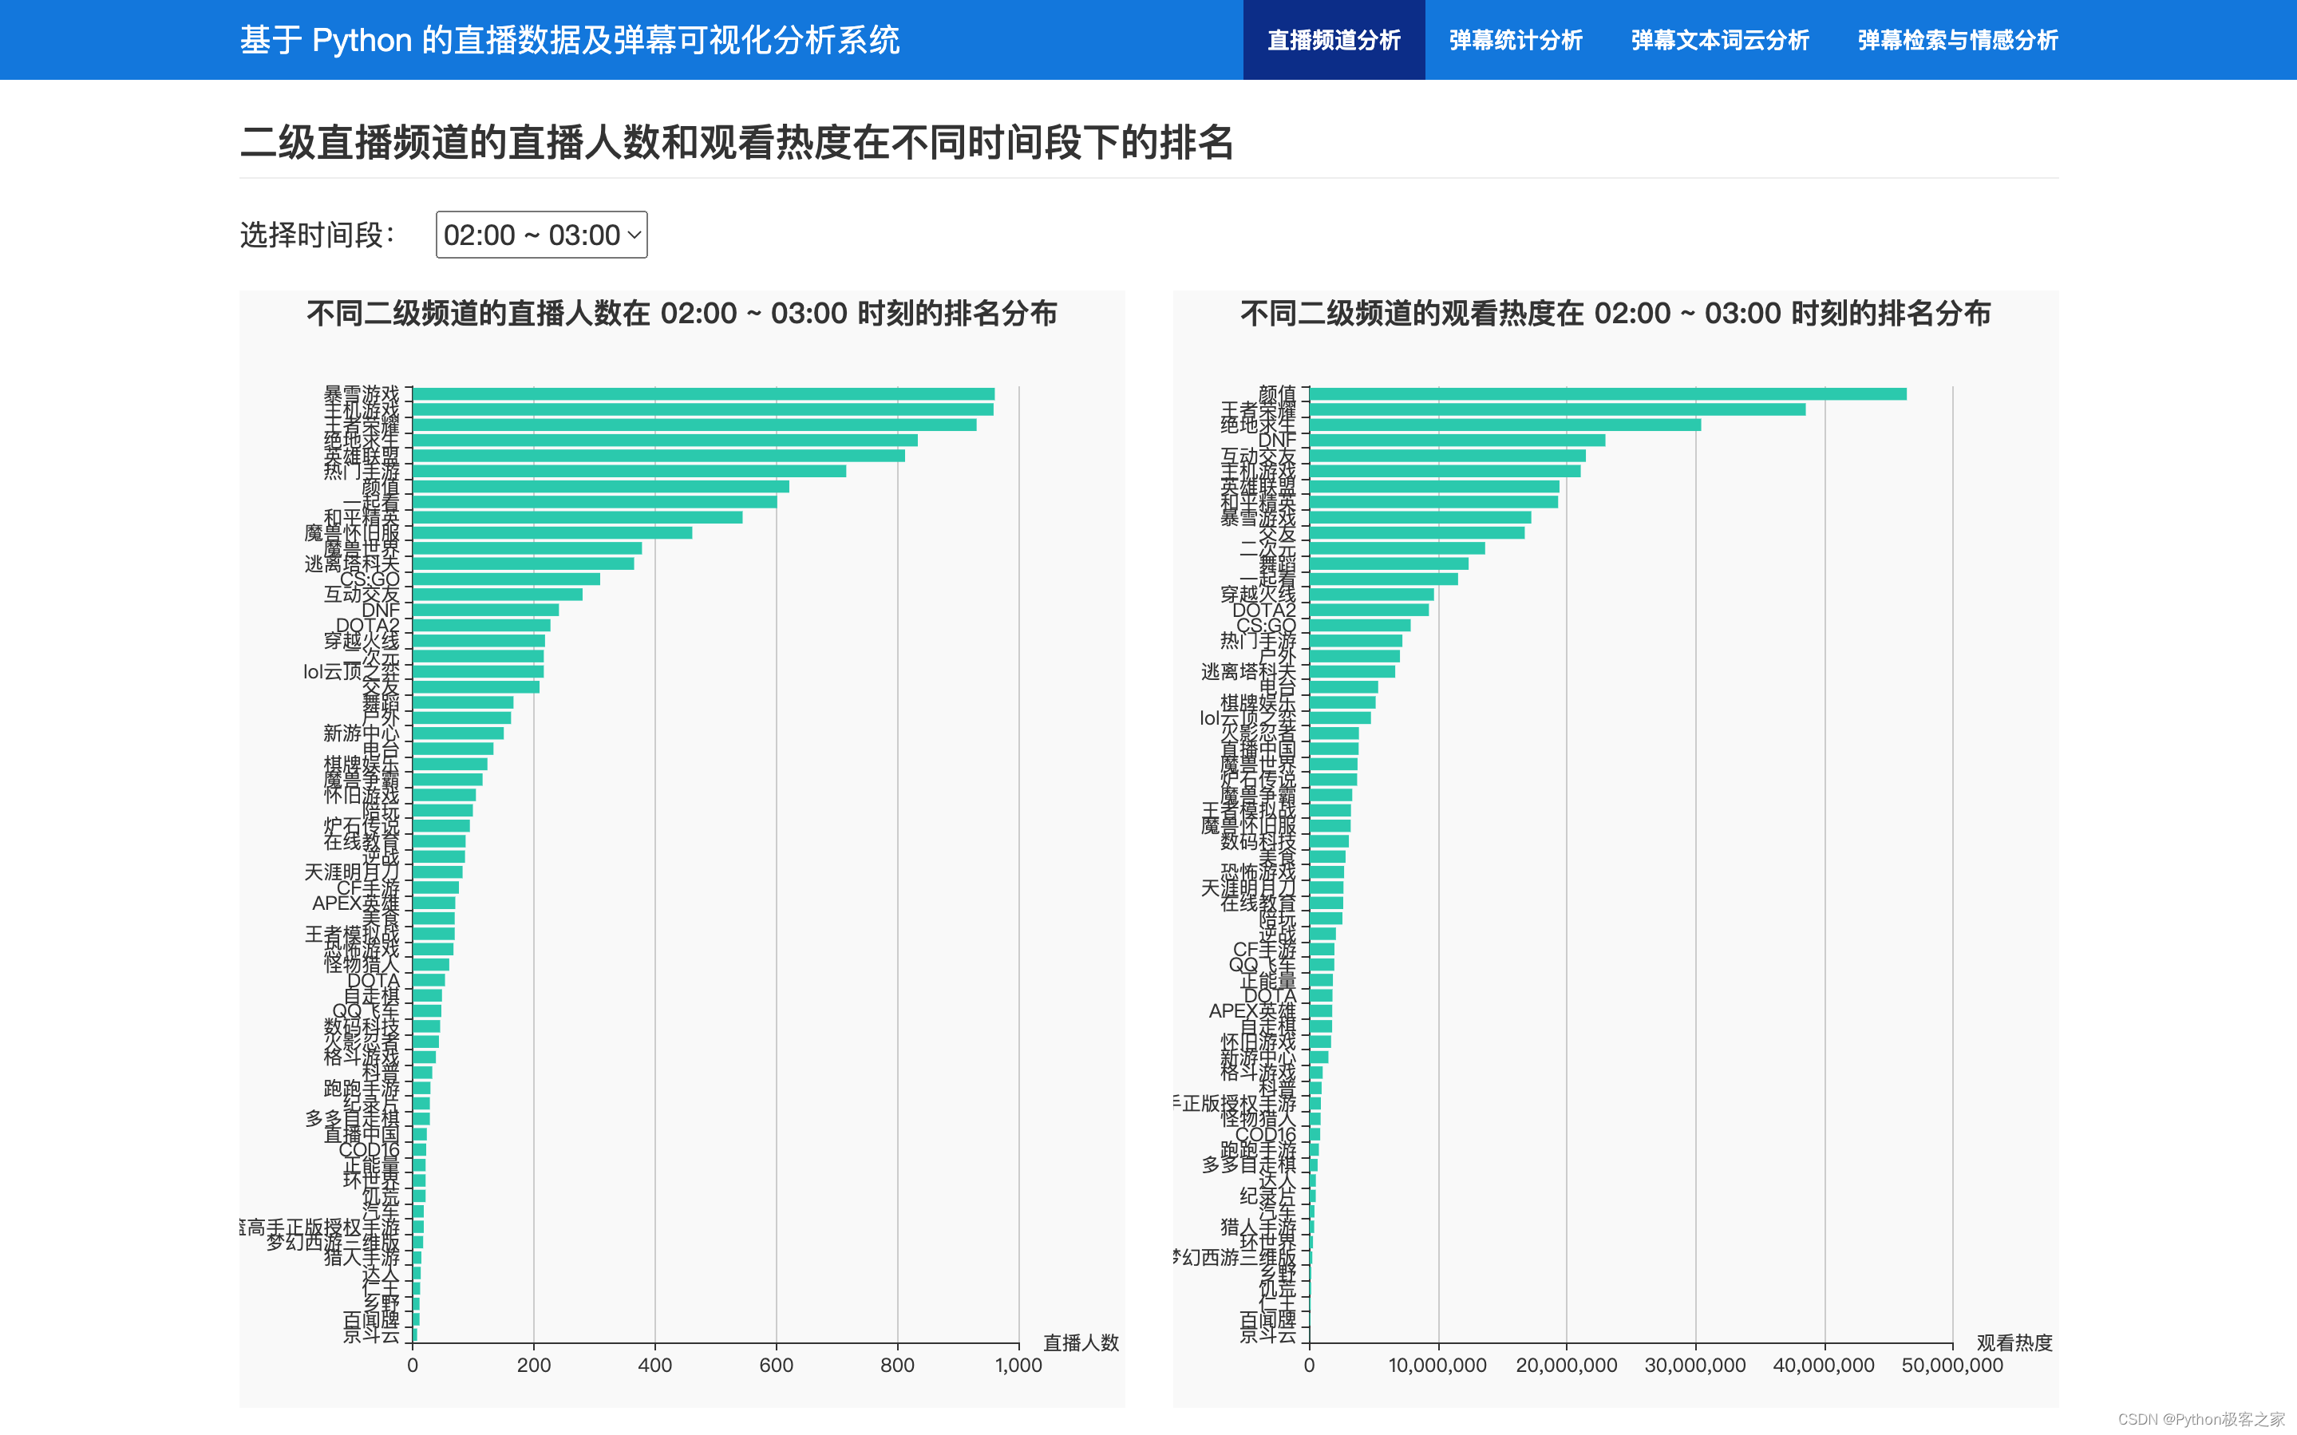2297x1435 pixels.
Task: Click the left chart title about 直播人数 排名分布
Action: [x=682, y=313]
